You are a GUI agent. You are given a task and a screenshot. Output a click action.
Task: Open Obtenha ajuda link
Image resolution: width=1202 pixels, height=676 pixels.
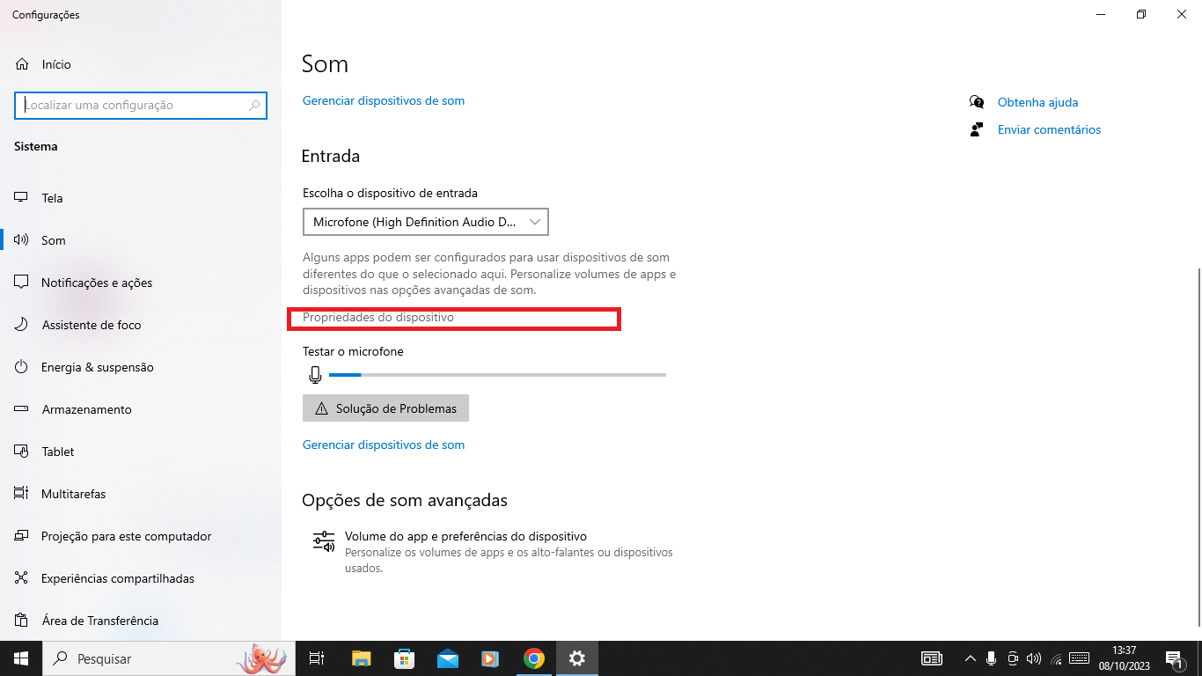[x=1037, y=103]
